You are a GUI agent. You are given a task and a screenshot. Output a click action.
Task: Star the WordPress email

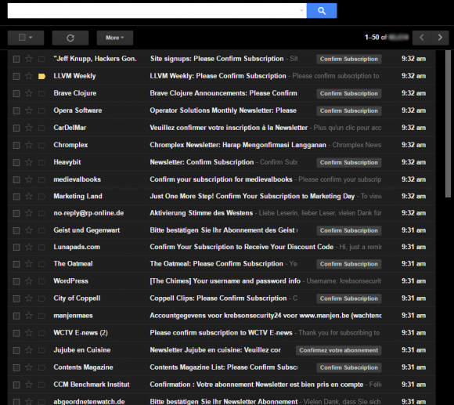pos(29,281)
